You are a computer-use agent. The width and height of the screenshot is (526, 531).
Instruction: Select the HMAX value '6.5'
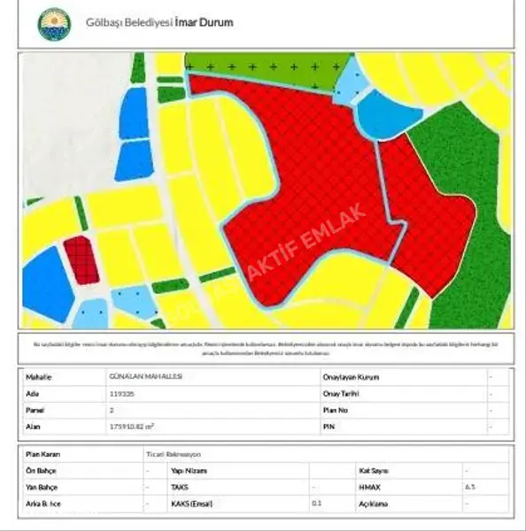tap(470, 487)
